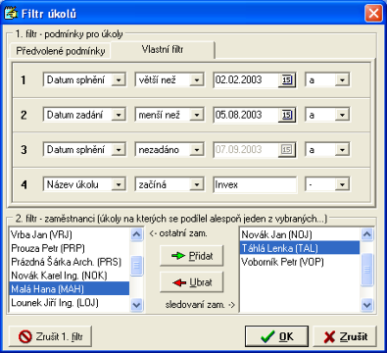Screen dimensions: 387x353
Task: Select Prouza Petr (PRP) in list
Action: [70, 248]
